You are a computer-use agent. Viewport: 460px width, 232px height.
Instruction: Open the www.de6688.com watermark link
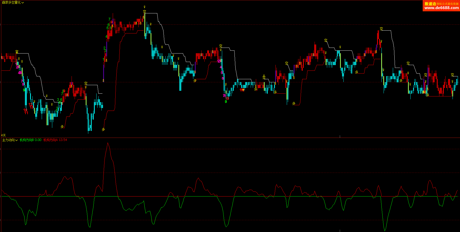click(441, 8)
